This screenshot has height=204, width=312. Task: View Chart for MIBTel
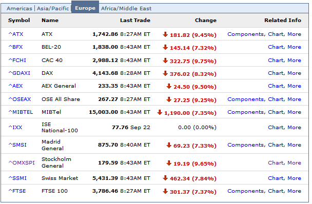(276, 112)
